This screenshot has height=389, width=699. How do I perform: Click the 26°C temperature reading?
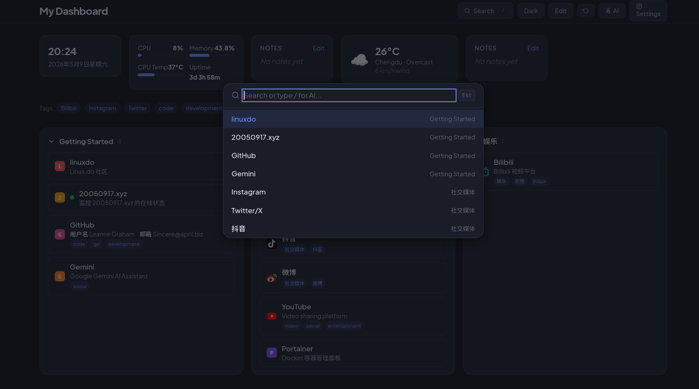coord(387,52)
